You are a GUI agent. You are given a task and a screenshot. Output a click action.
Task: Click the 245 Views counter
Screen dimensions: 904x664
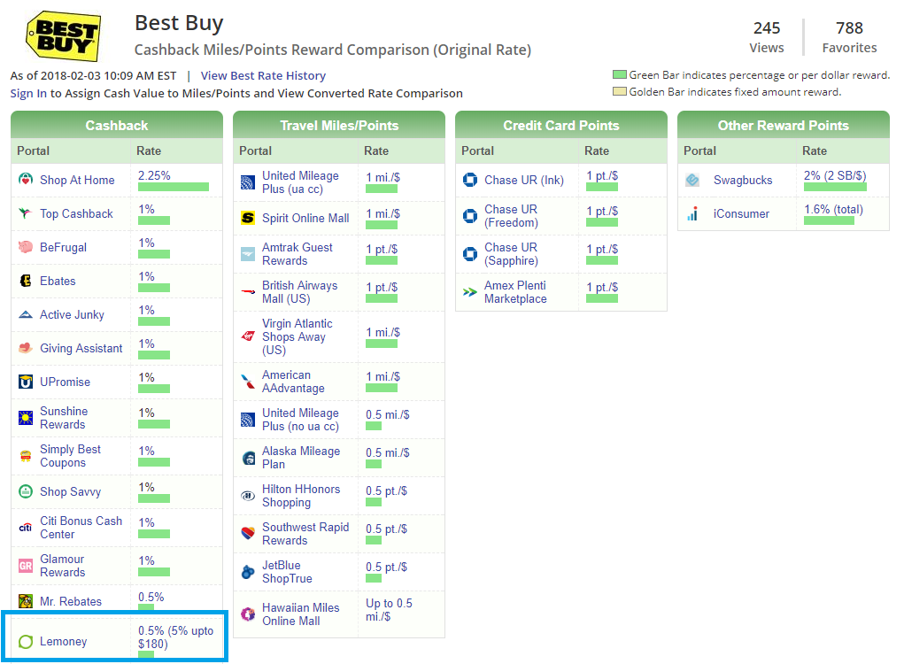(x=767, y=37)
